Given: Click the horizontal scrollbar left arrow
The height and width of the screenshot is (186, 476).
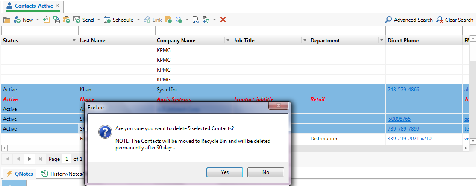Looking at the screenshot, I should (x=4, y=148).
